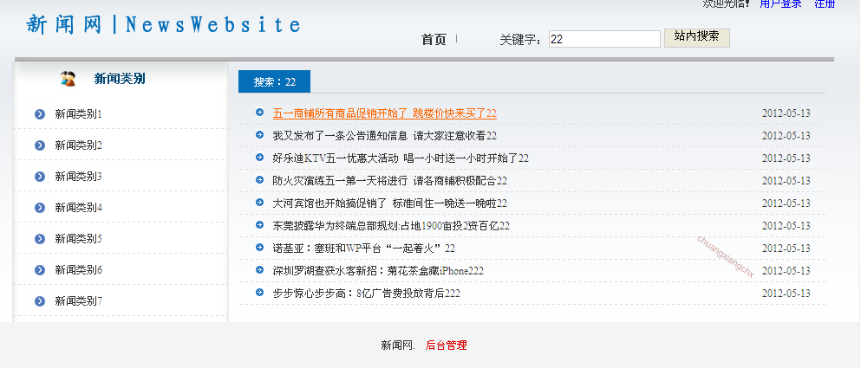Click the 搜索：22 results tab

275,81
